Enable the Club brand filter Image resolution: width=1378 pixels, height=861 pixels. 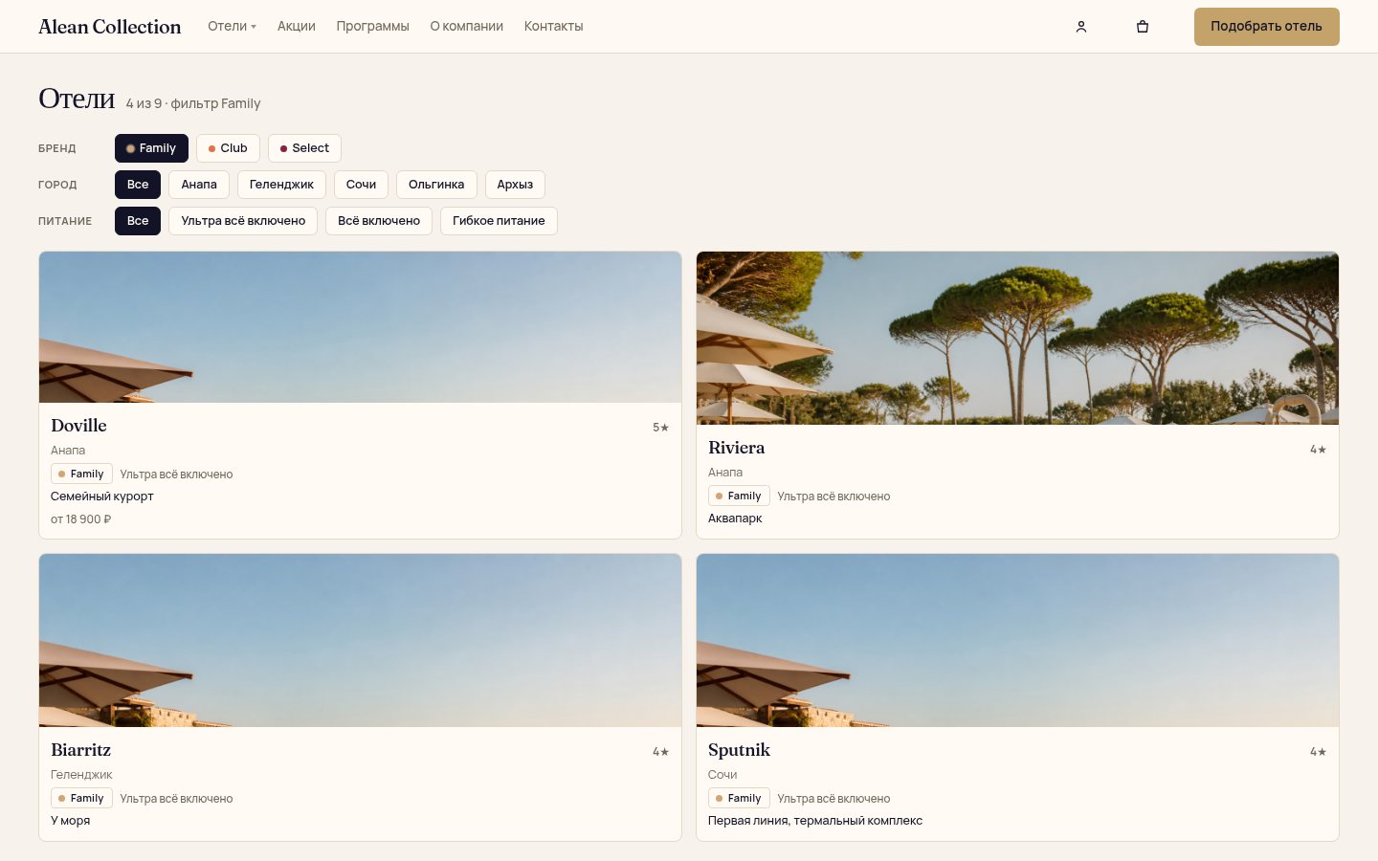pyautogui.click(x=228, y=148)
